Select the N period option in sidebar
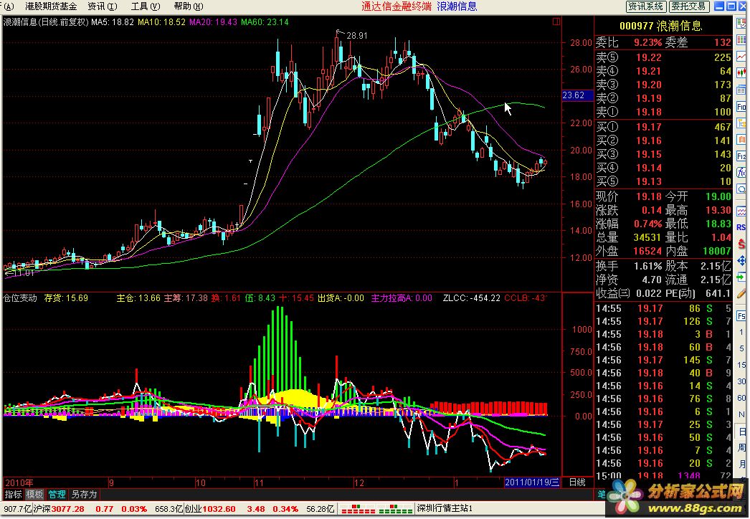 click(x=741, y=414)
